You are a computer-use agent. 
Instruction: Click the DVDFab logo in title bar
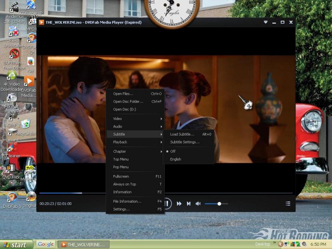coord(41,22)
